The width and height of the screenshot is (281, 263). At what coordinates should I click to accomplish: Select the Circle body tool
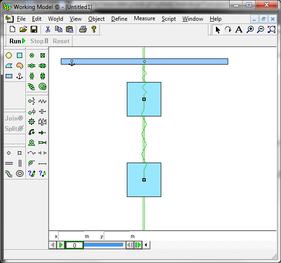pos(8,55)
